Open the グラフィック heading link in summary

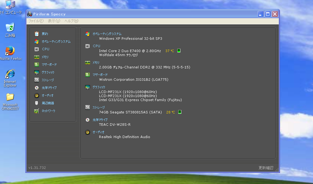99,87
